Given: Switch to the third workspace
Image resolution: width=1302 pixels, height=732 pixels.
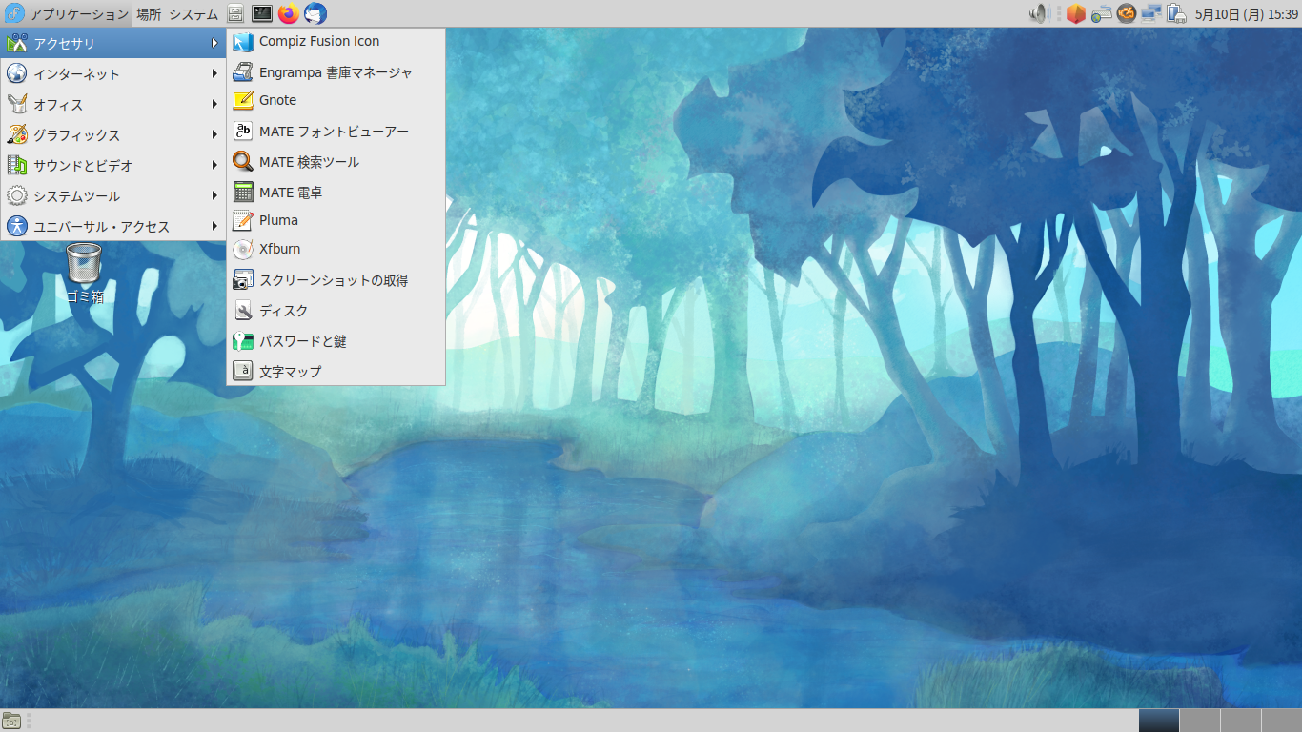Looking at the screenshot, I should click(1240, 721).
